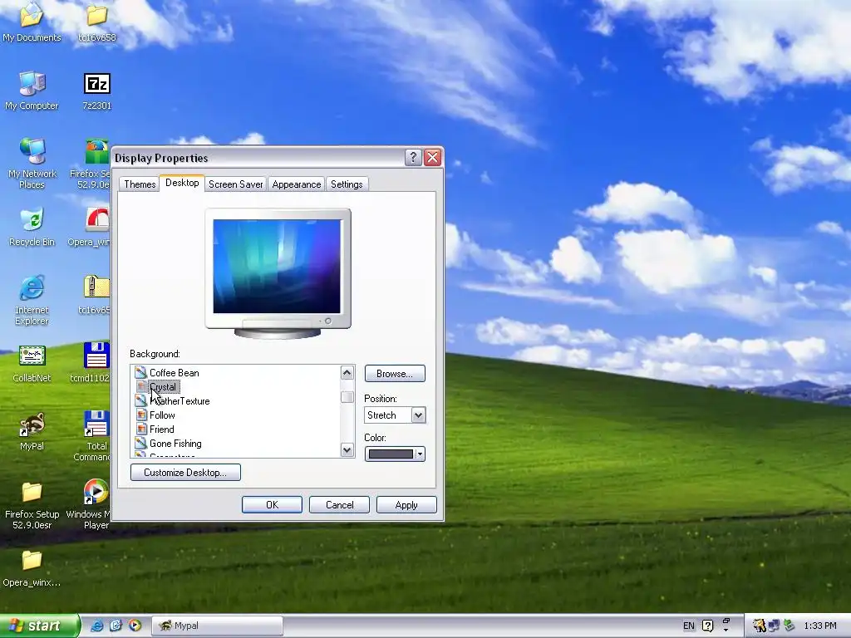This screenshot has width=851, height=638.
Task: Select Follow background in list
Action: pyautogui.click(x=162, y=415)
